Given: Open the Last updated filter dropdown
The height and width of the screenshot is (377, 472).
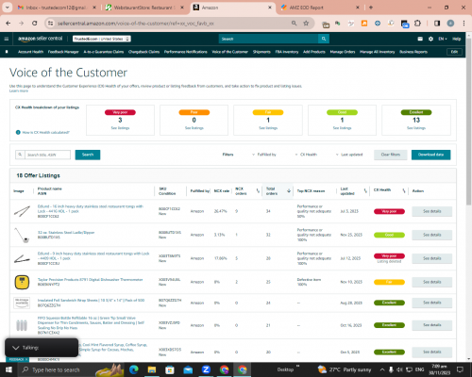Looking at the screenshot, I should click(x=349, y=155).
